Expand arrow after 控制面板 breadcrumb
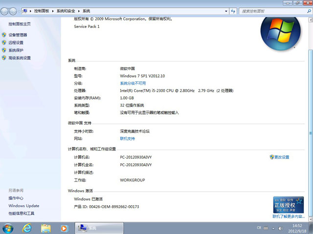 (53, 11)
